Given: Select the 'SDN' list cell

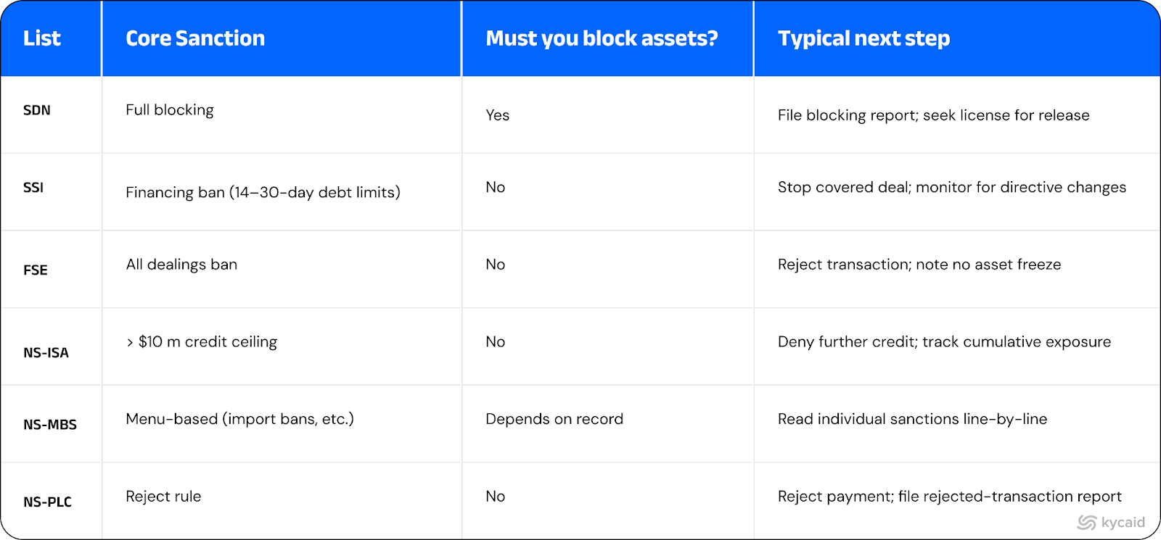Looking at the screenshot, I should pyautogui.click(x=37, y=110).
